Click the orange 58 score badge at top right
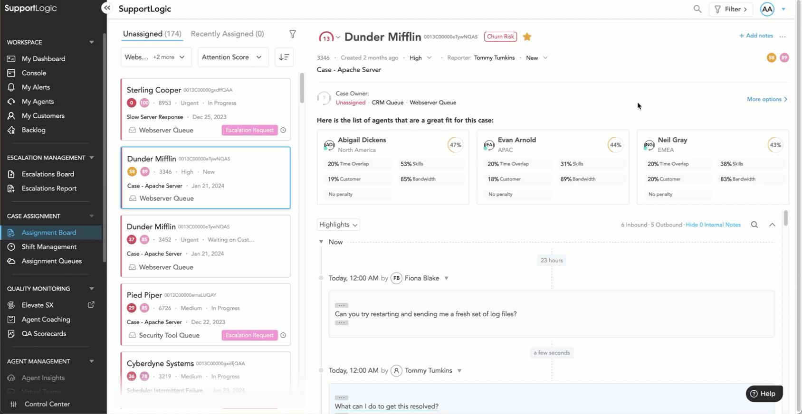The height and width of the screenshot is (414, 802). (771, 57)
